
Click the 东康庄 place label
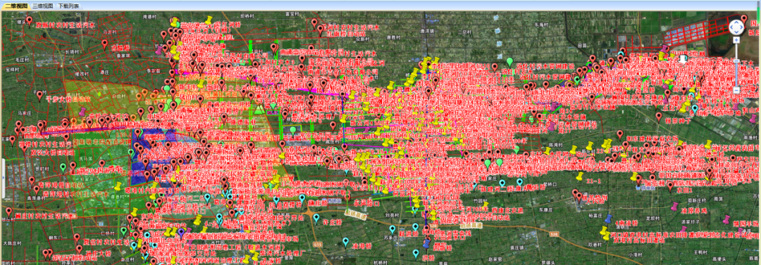545,209
